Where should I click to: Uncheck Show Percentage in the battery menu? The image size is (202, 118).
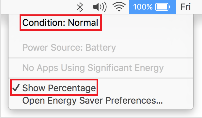point(54,88)
